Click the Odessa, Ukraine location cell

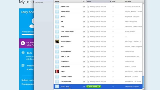click(130, 66)
